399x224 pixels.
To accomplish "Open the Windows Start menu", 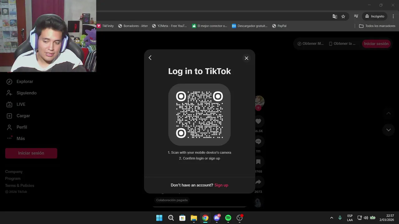I will [159, 218].
